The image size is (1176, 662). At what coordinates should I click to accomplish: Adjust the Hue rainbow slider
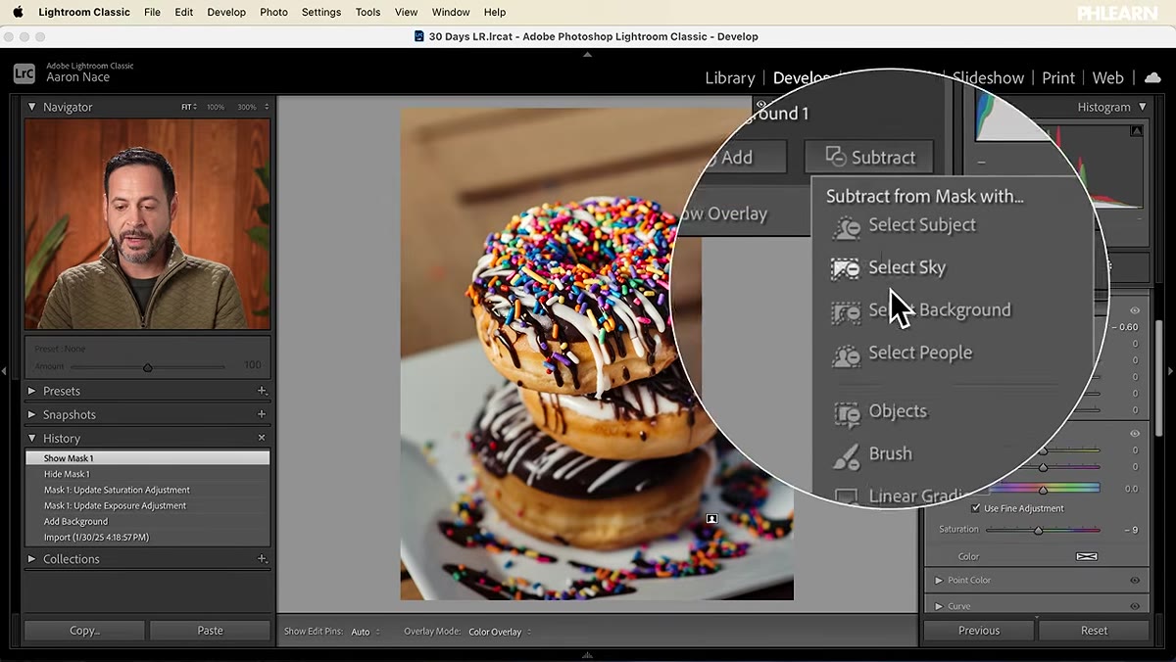tap(1043, 488)
